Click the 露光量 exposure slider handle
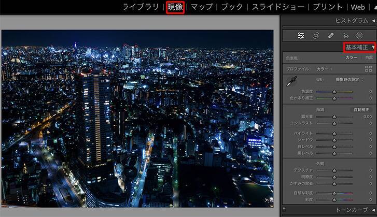The height and width of the screenshot is (217, 377). 334,117
